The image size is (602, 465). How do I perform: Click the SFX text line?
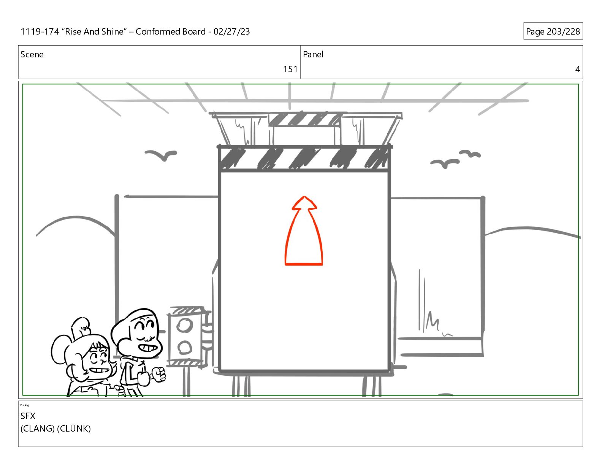pos(28,416)
